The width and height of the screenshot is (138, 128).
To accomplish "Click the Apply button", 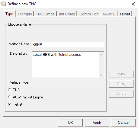I will [x=97, y=123].
